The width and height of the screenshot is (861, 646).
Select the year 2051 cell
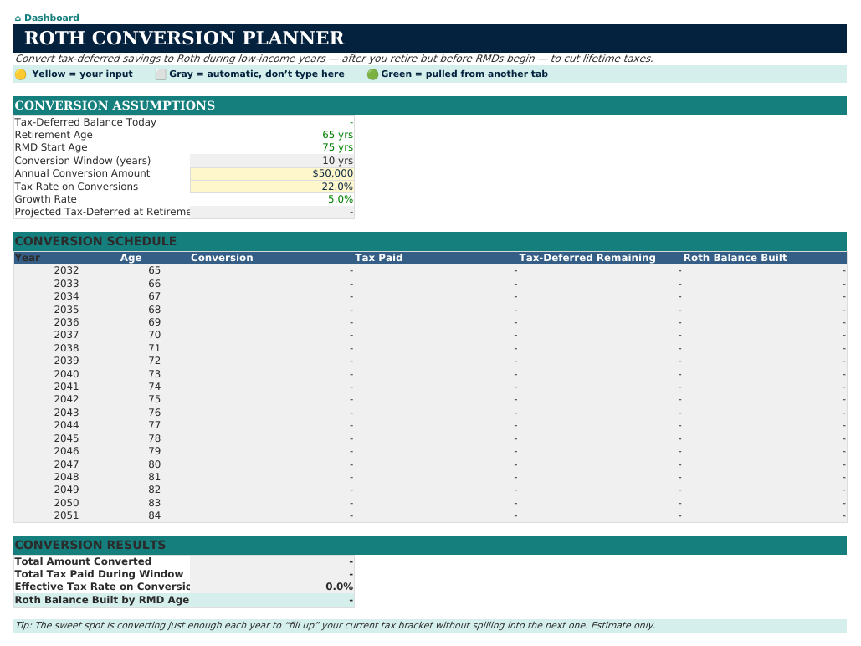click(66, 515)
